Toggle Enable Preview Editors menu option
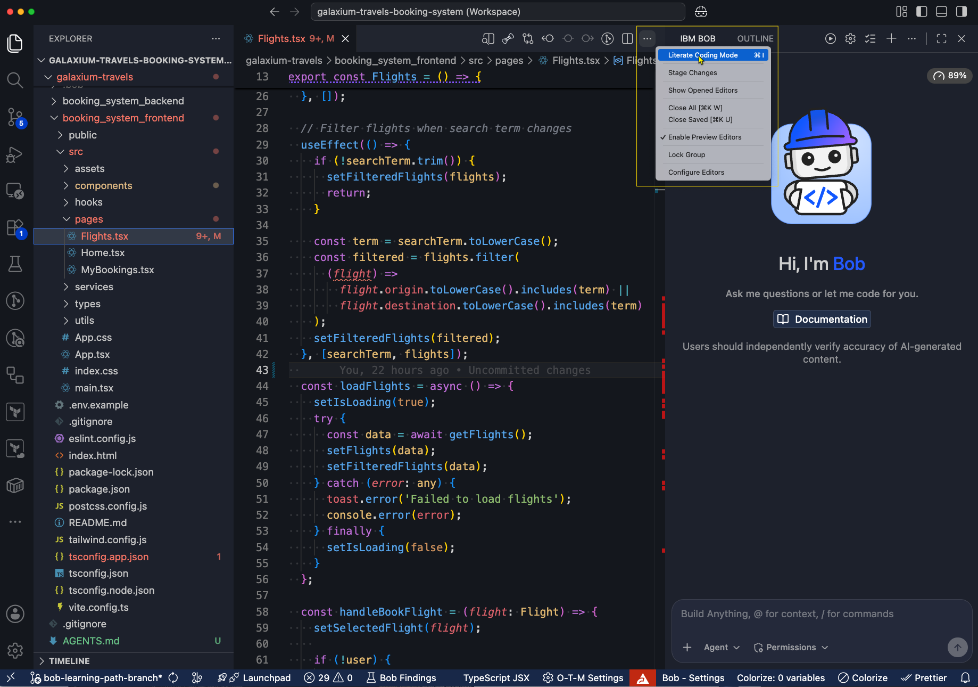The image size is (978, 687). coord(713,137)
